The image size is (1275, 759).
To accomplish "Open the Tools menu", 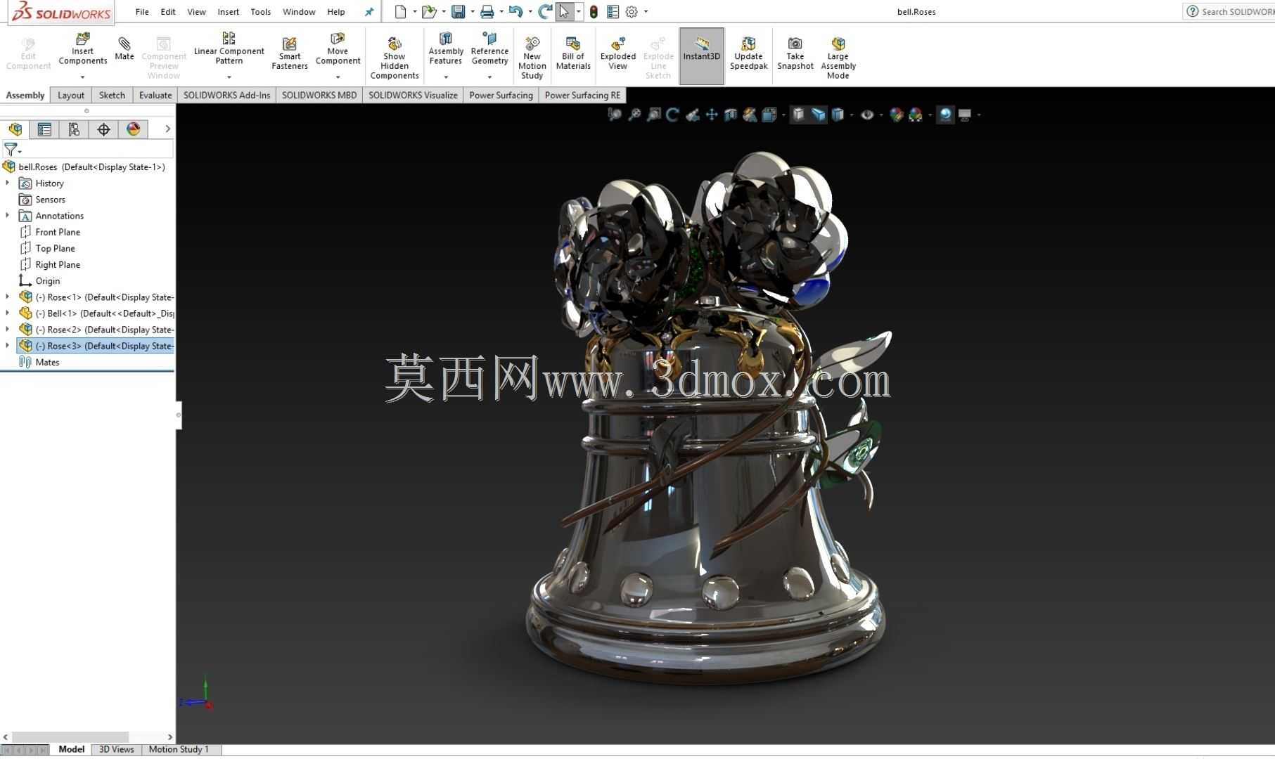I will tap(261, 12).
